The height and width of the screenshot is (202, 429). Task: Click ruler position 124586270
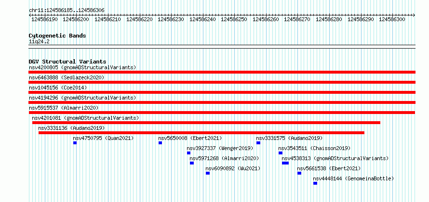(297, 19)
